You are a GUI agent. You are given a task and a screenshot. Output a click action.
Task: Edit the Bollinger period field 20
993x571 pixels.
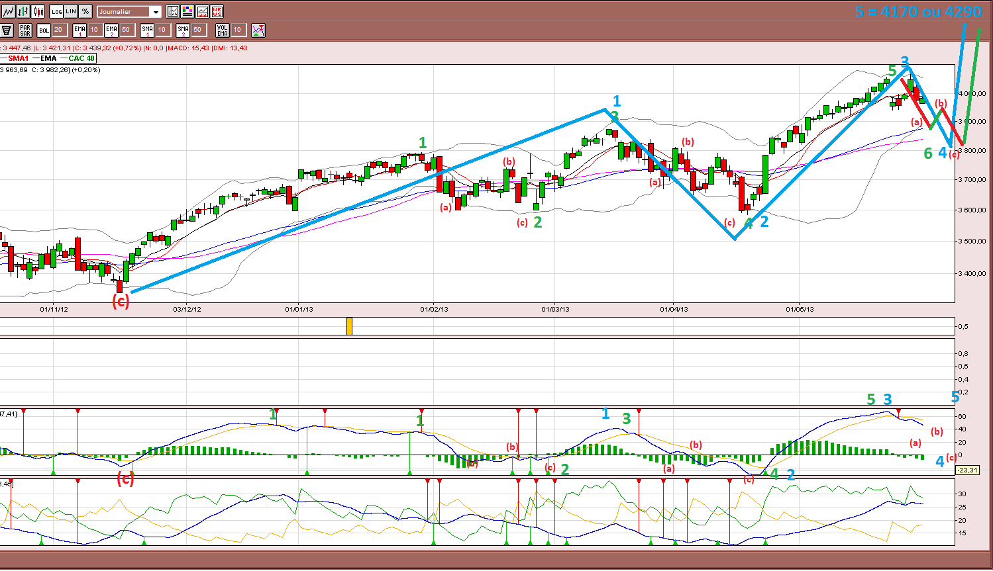coord(60,30)
